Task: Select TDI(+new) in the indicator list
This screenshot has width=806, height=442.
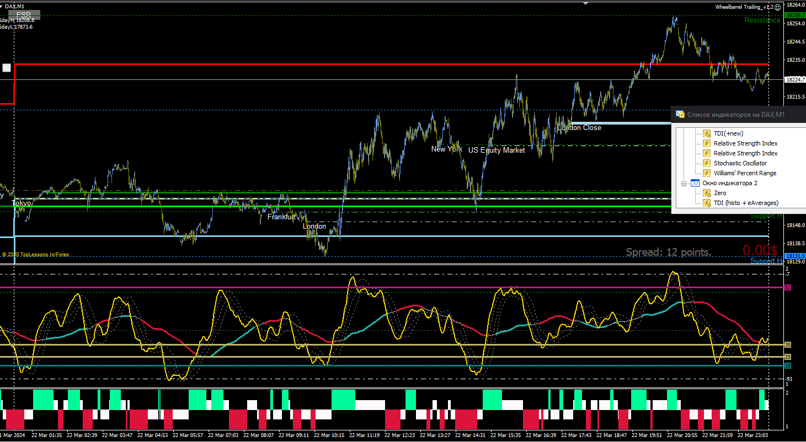Action: pos(728,133)
